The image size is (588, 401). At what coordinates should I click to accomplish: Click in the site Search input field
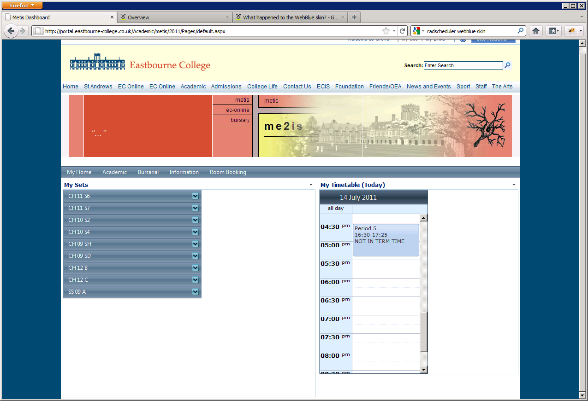click(x=463, y=65)
